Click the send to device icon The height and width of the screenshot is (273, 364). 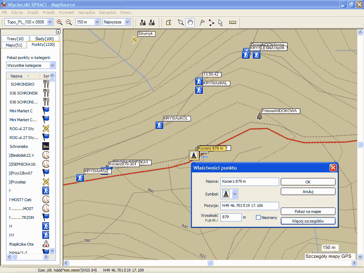tap(143, 22)
